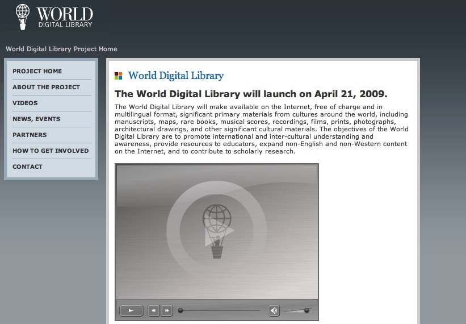
Task: Click the WORLD DIGITAL LIBRARY header wordmark
Action: pos(65,17)
